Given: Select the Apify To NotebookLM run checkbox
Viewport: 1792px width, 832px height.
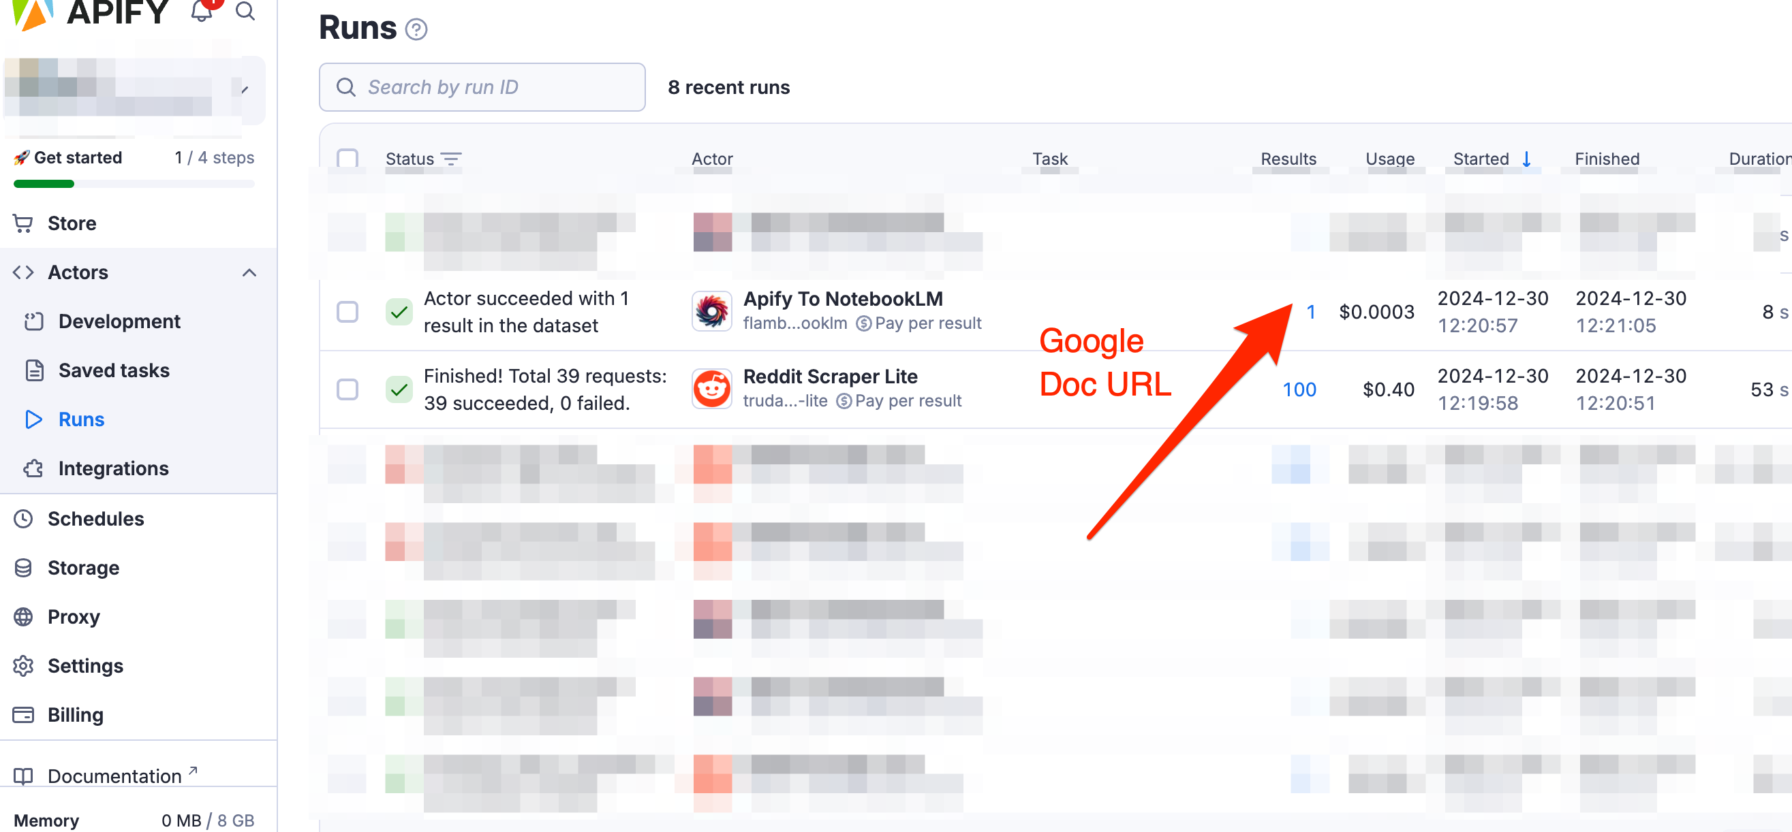Looking at the screenshot, I should pyautogui.click(x=347, y=311).
